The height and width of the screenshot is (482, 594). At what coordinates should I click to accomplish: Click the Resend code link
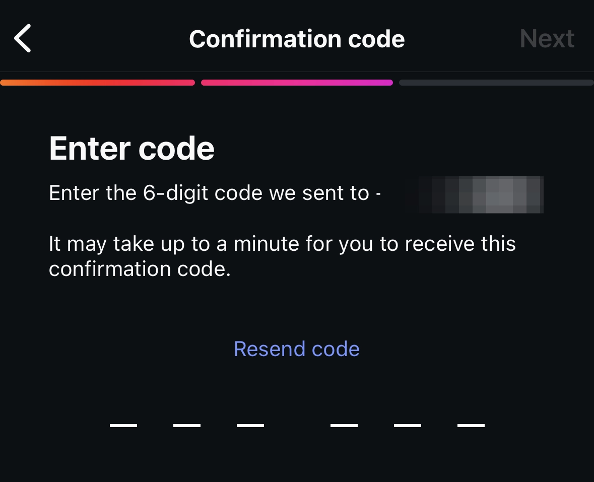[297, 349]
